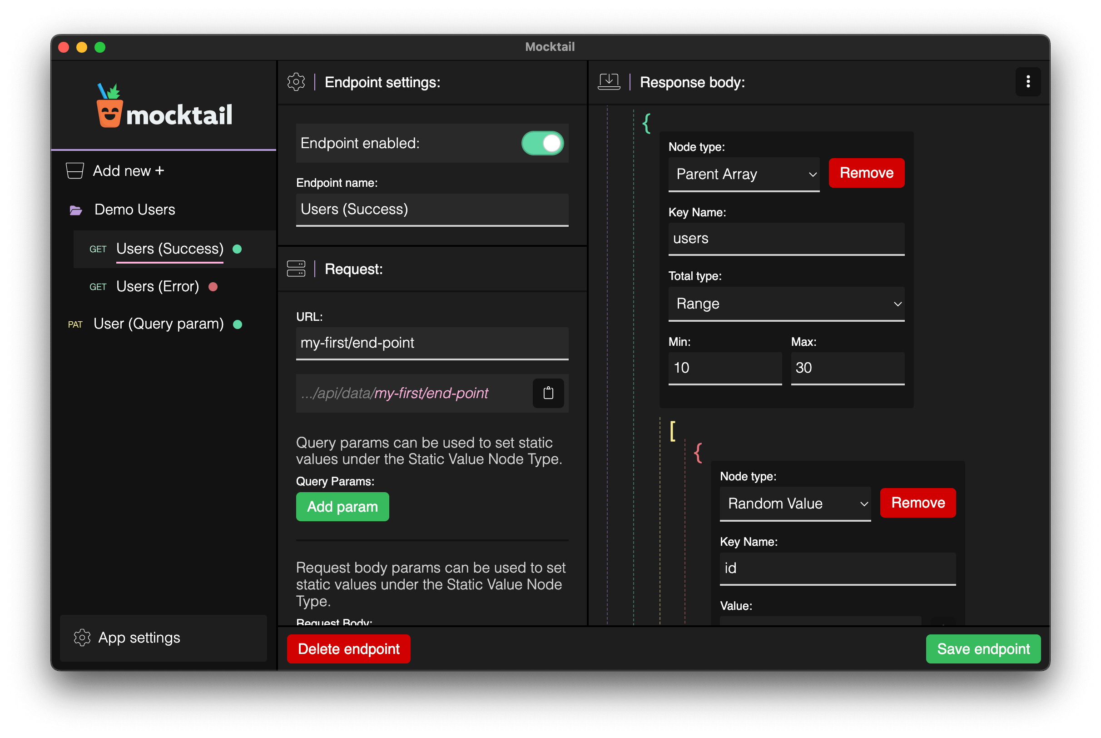Click the Add new glass icon

coord(75,171)
